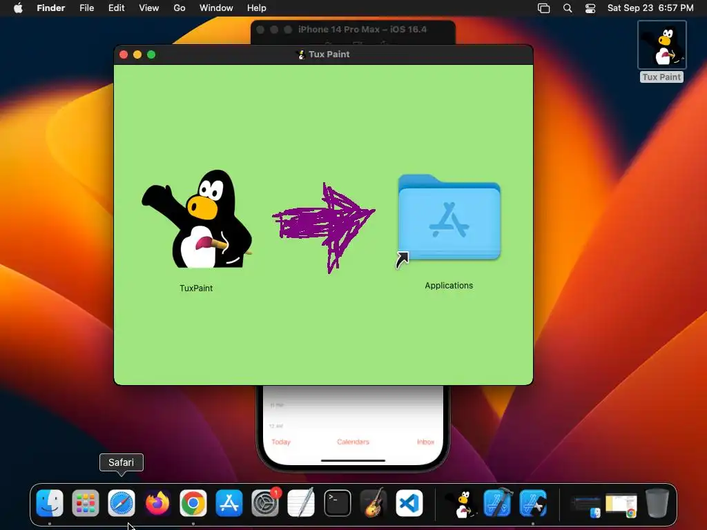Launch Terminal from the dock
The image size is (707, 530).
pos(337,503)
